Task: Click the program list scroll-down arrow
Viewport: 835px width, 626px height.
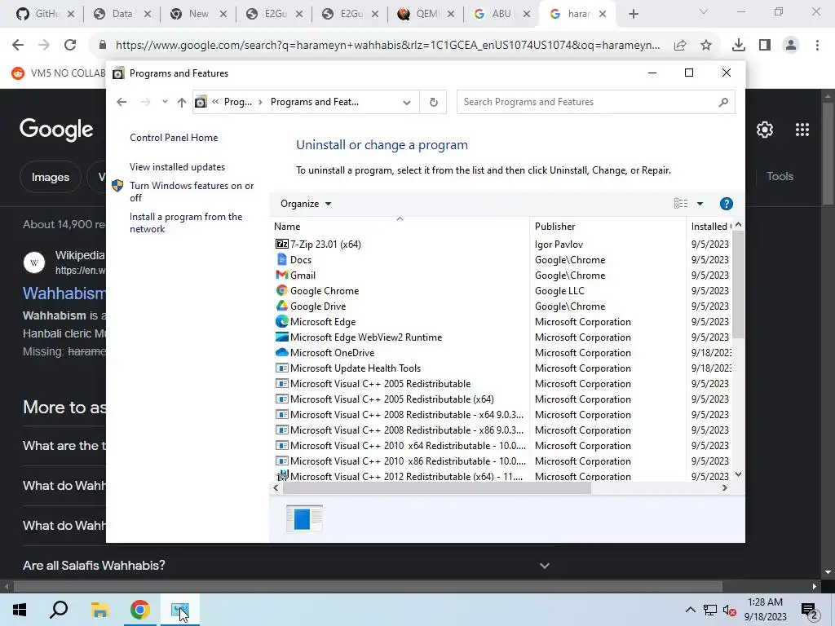Action: [738, 474]
